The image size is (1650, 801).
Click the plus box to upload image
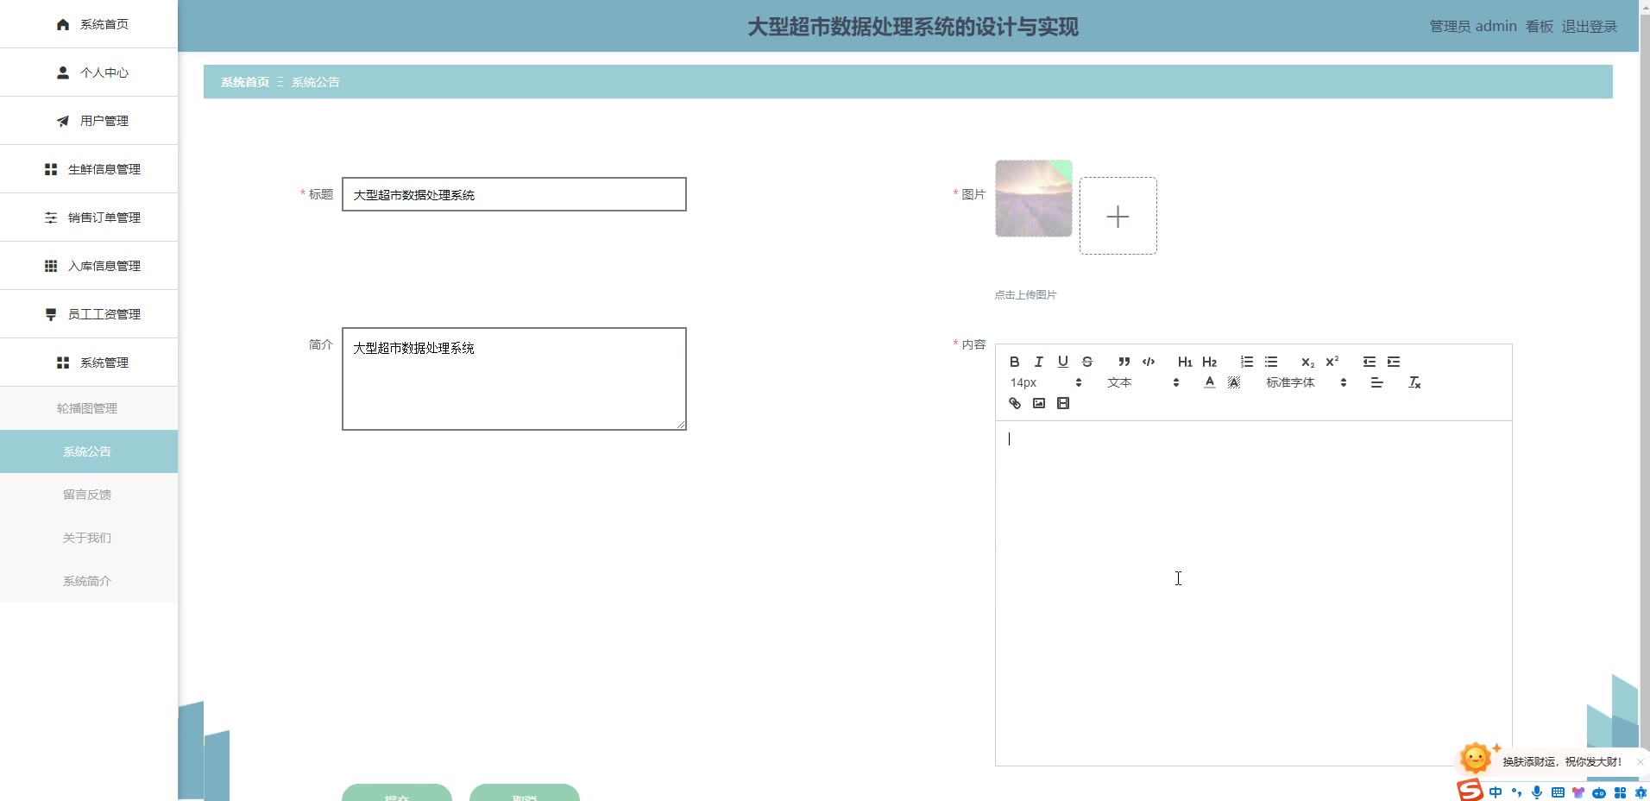1118,216
